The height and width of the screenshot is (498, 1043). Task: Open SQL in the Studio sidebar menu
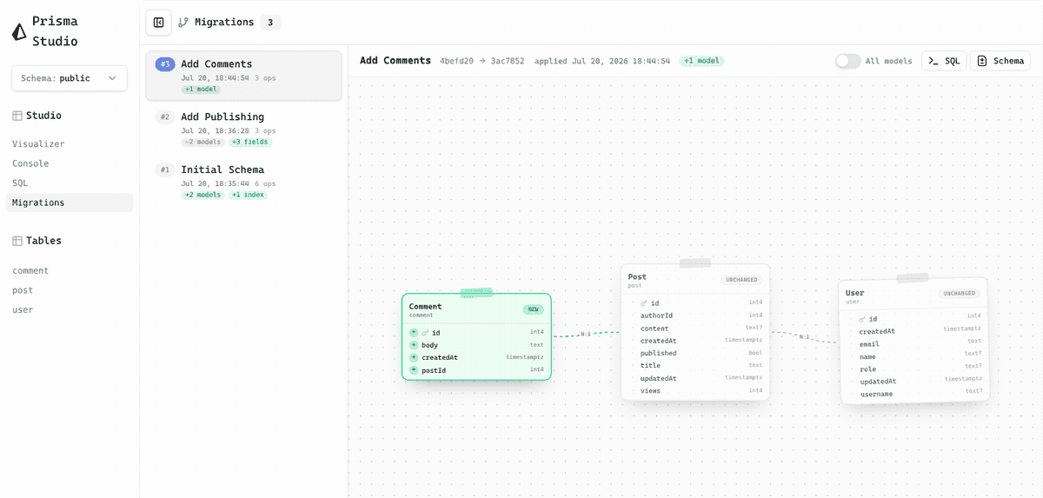pos(20,183)
